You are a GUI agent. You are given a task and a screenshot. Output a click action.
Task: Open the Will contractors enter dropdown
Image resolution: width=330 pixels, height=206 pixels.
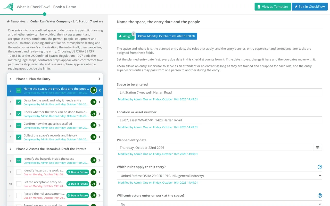point(219,203)
